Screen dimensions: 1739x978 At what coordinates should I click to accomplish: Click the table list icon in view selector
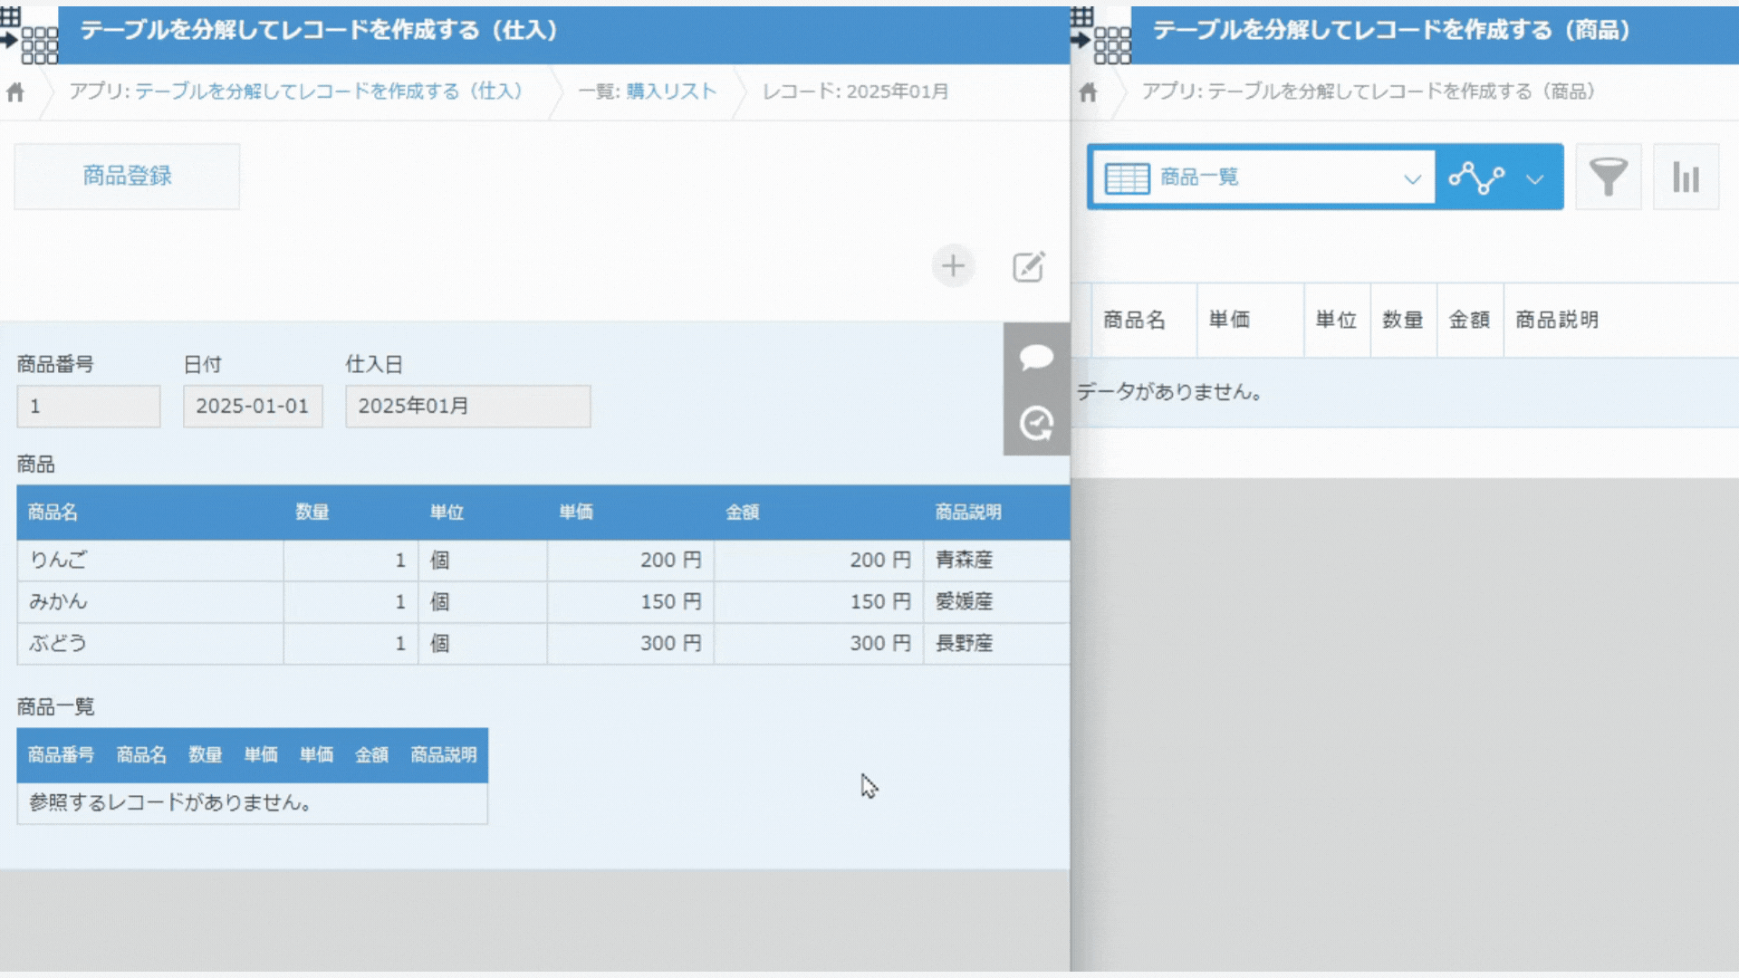[1128, 177]
